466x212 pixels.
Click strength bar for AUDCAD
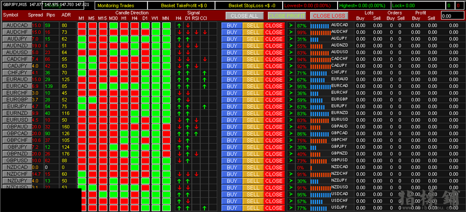[x=320, y=26]
